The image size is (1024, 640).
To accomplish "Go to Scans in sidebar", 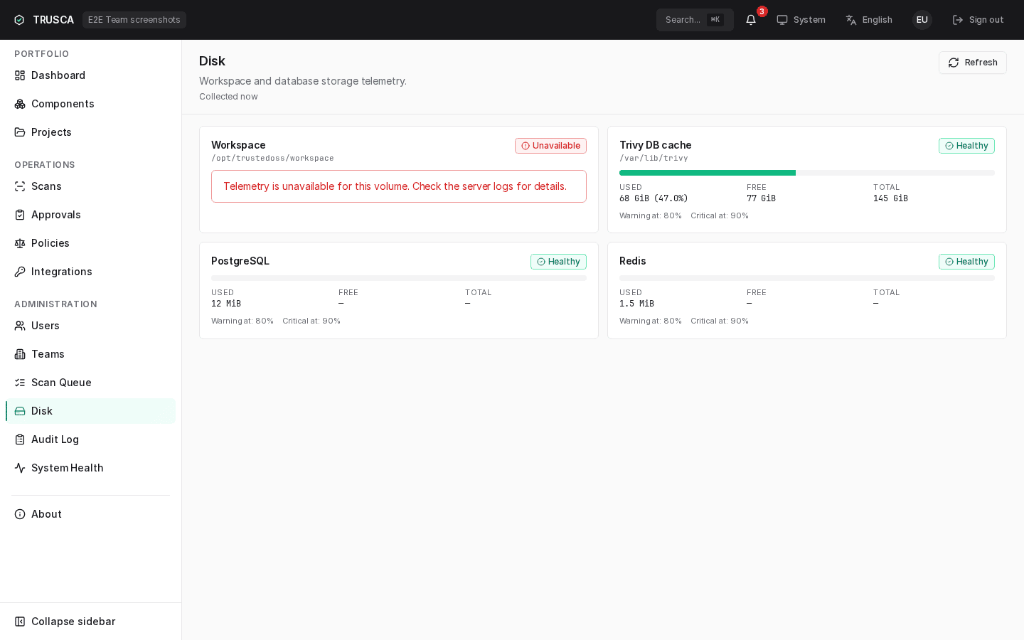I will (91, 186).
